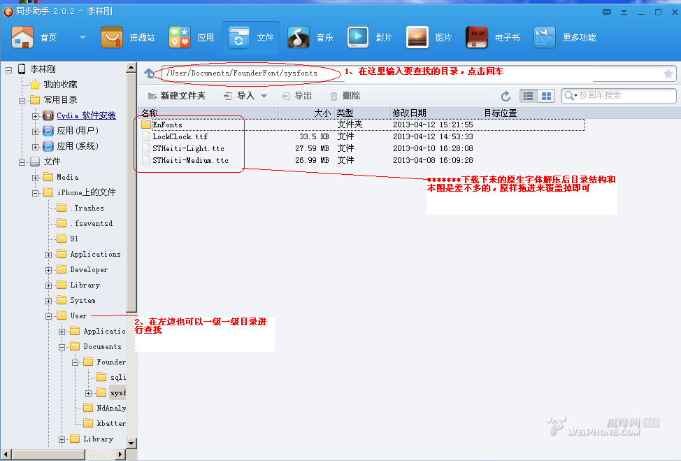The image size is (681, 461).
Task: Open the 导入 dropdown arrow
Action: [x=264, y=96]
